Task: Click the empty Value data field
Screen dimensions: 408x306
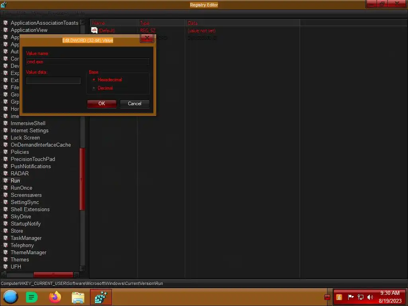Action: coord(53,80)
